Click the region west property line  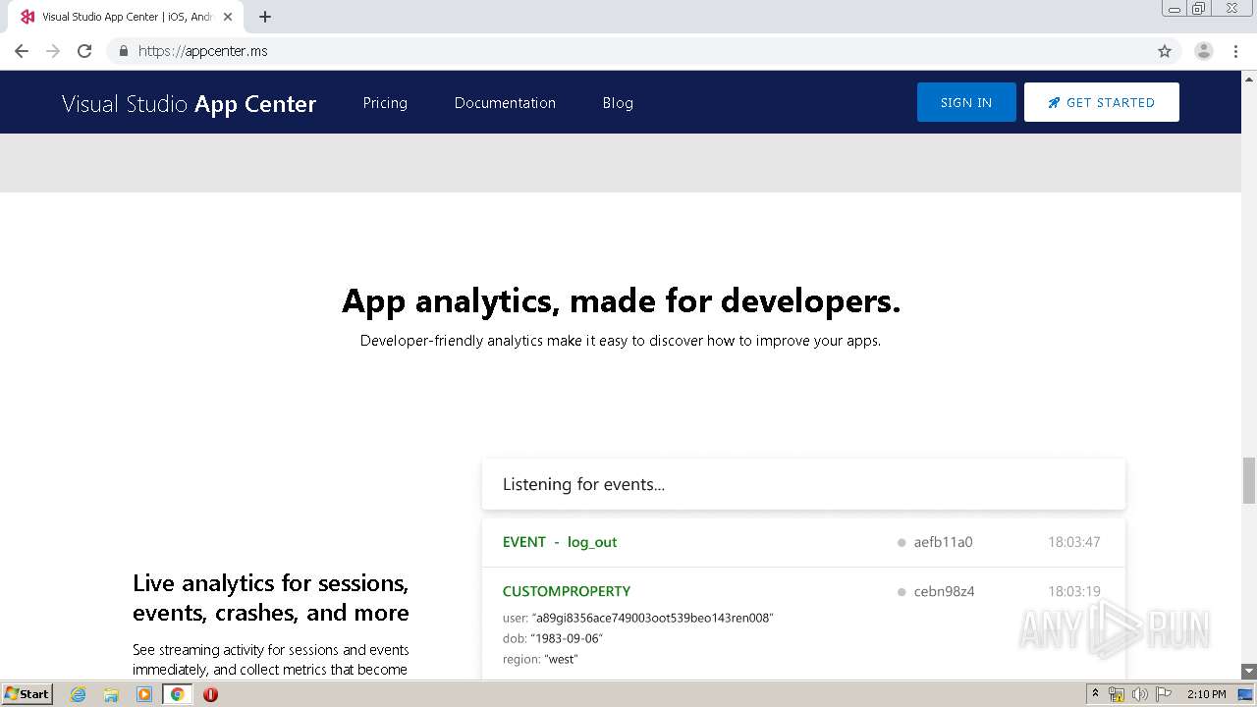(x=540, y=659)
